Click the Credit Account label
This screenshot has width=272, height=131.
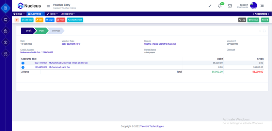(27, 49)
